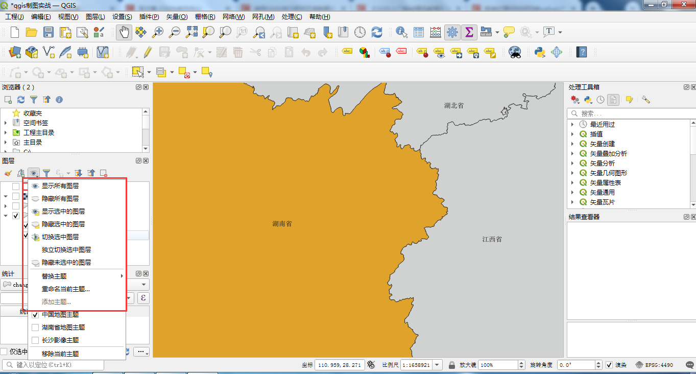This screenshot has height=374, width=696.
Task: Activate the Identify Features tool
Action: pos(402,32)
